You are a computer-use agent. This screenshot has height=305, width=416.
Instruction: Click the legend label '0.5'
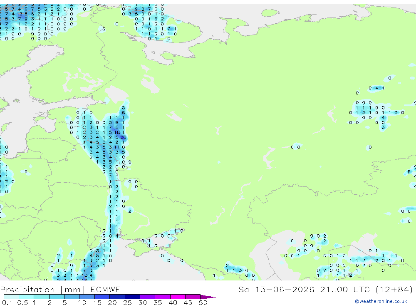click(22, 303)
